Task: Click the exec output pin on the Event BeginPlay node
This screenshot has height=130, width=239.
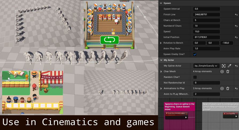Action: [236, 116]
